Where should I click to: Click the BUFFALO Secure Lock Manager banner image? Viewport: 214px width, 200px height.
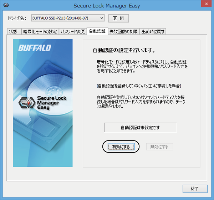(43, 103)
